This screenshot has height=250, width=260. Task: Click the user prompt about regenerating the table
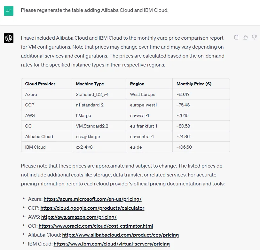95,10
